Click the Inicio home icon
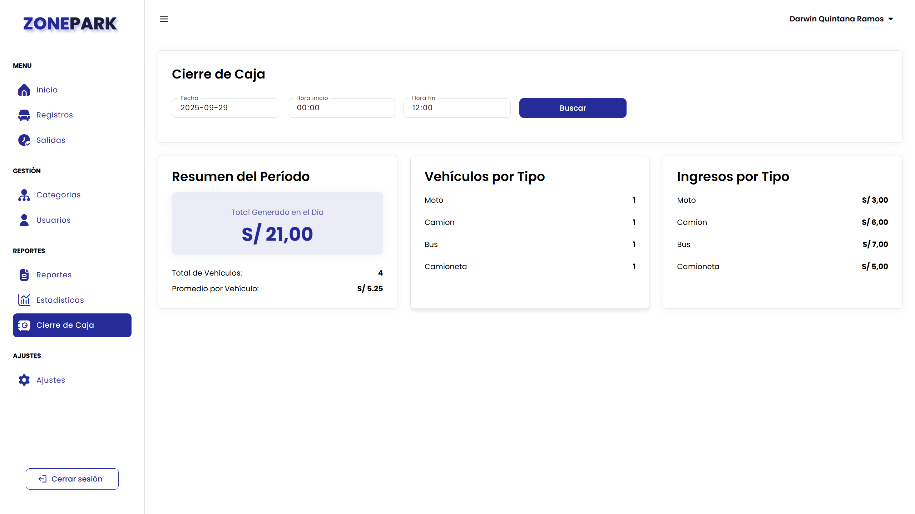 pyautogui.click(x=24, y=90)
